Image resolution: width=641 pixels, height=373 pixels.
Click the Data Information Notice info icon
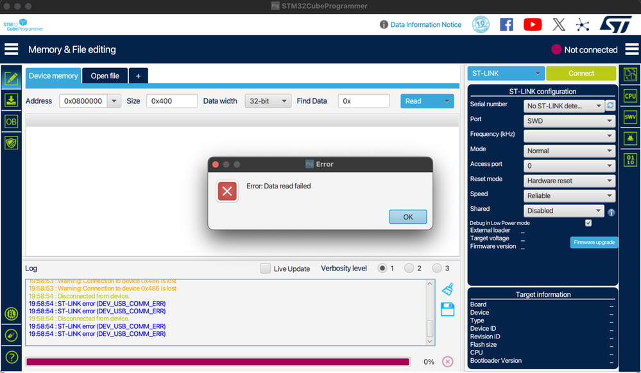384,24
